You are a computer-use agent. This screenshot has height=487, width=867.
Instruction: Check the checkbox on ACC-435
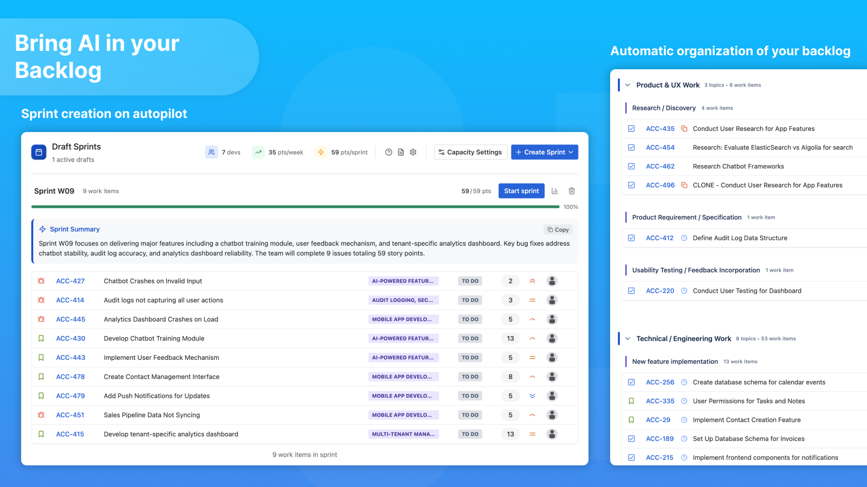point(631,128)
